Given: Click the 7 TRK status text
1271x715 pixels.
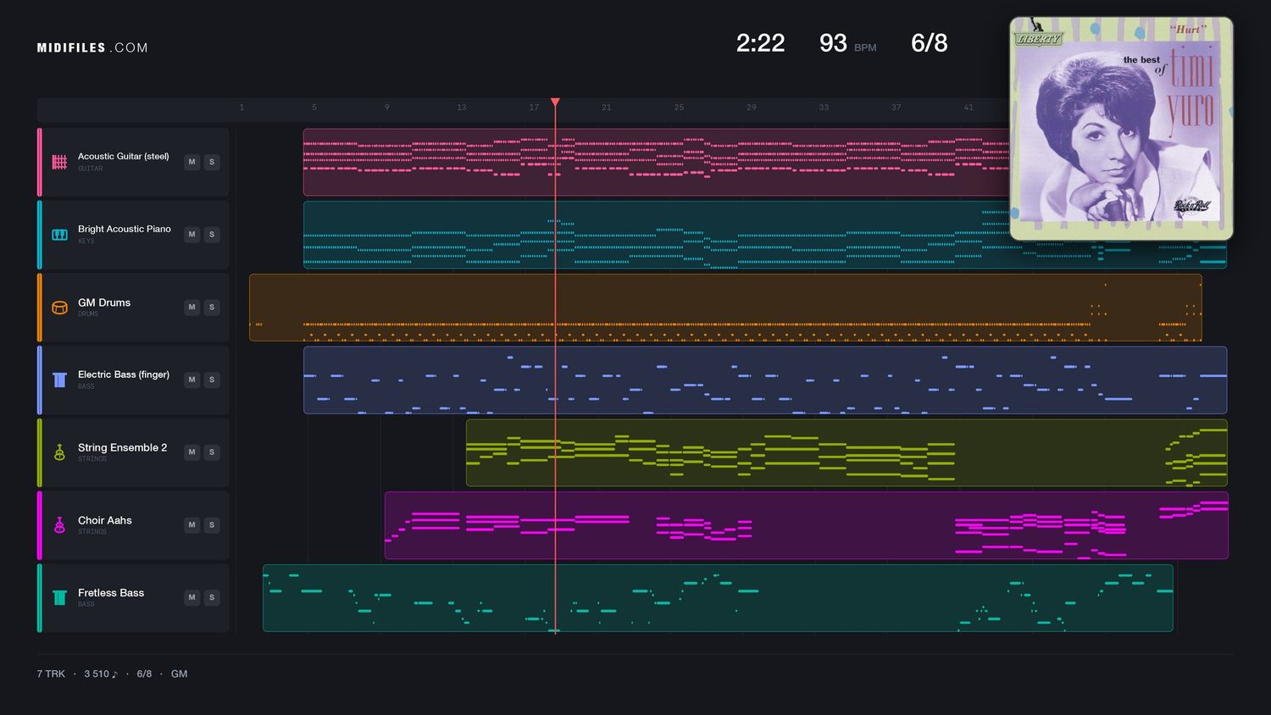Looking at the screenshot, I should coord(51,674).
